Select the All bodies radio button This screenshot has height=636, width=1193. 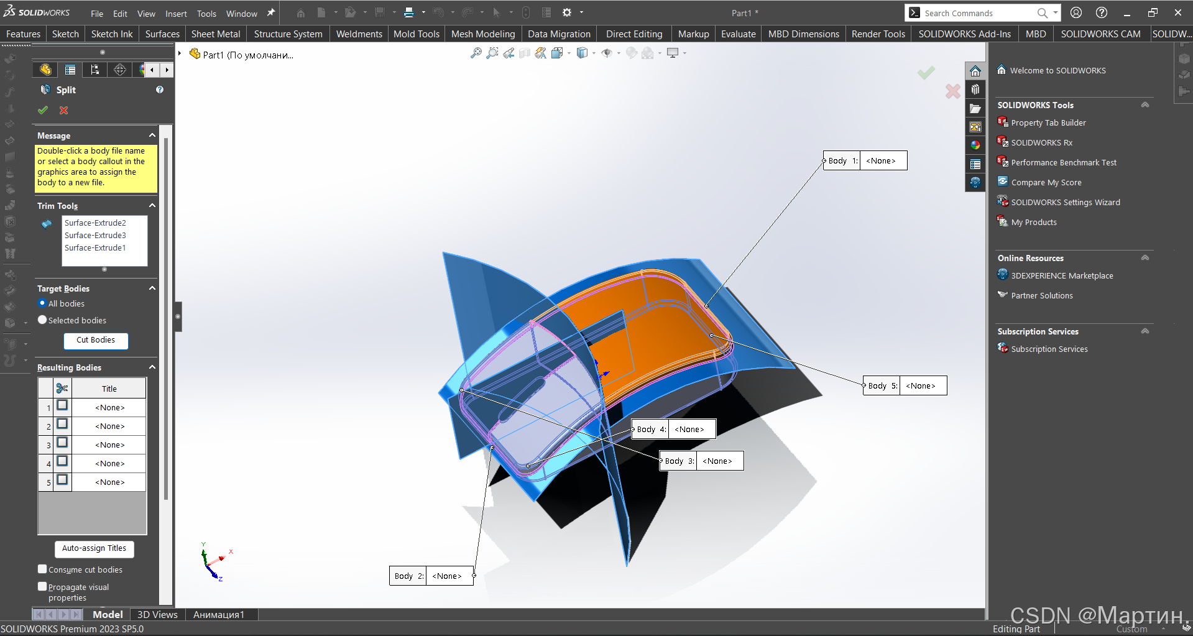pyautogui.click(x=42, y=303)
